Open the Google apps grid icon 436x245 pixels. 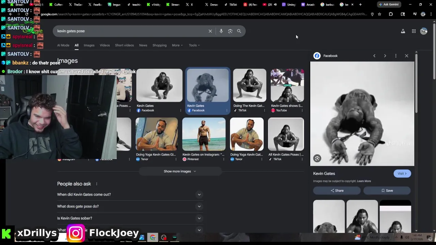click(x=414, y=31)
